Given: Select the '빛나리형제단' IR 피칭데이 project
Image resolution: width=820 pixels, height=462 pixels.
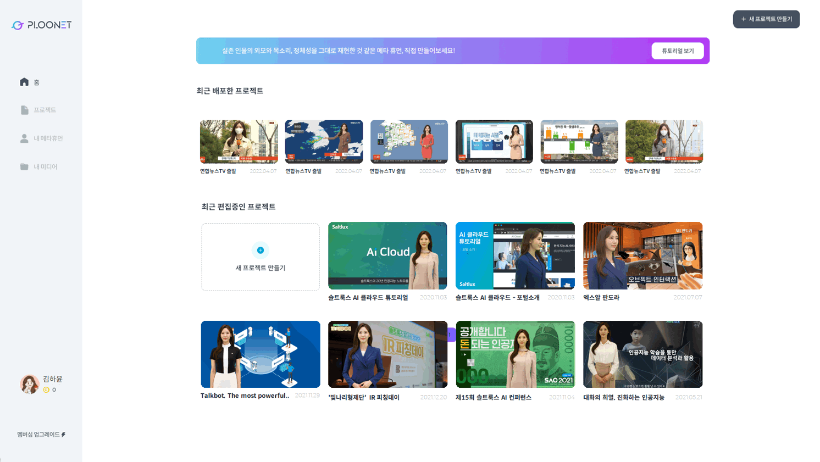Looking at the screenshot, I should [x=387, y=354].
